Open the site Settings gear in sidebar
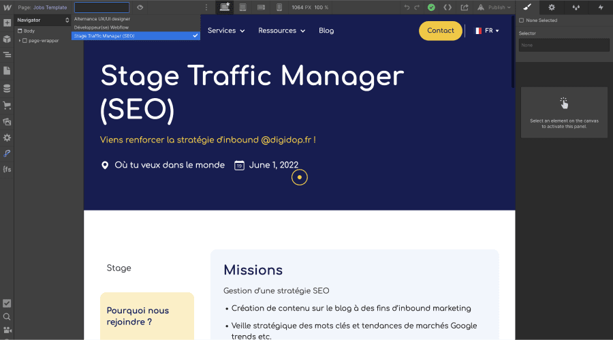 tap(7, 138)
